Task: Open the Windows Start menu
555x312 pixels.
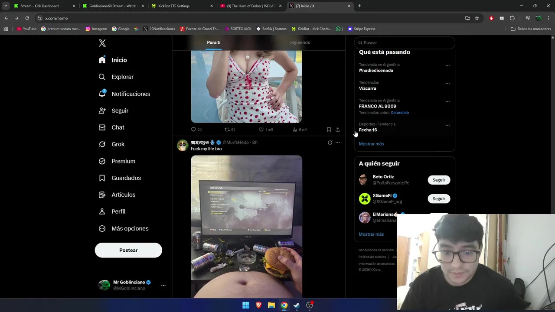Action: click(246, 305)
